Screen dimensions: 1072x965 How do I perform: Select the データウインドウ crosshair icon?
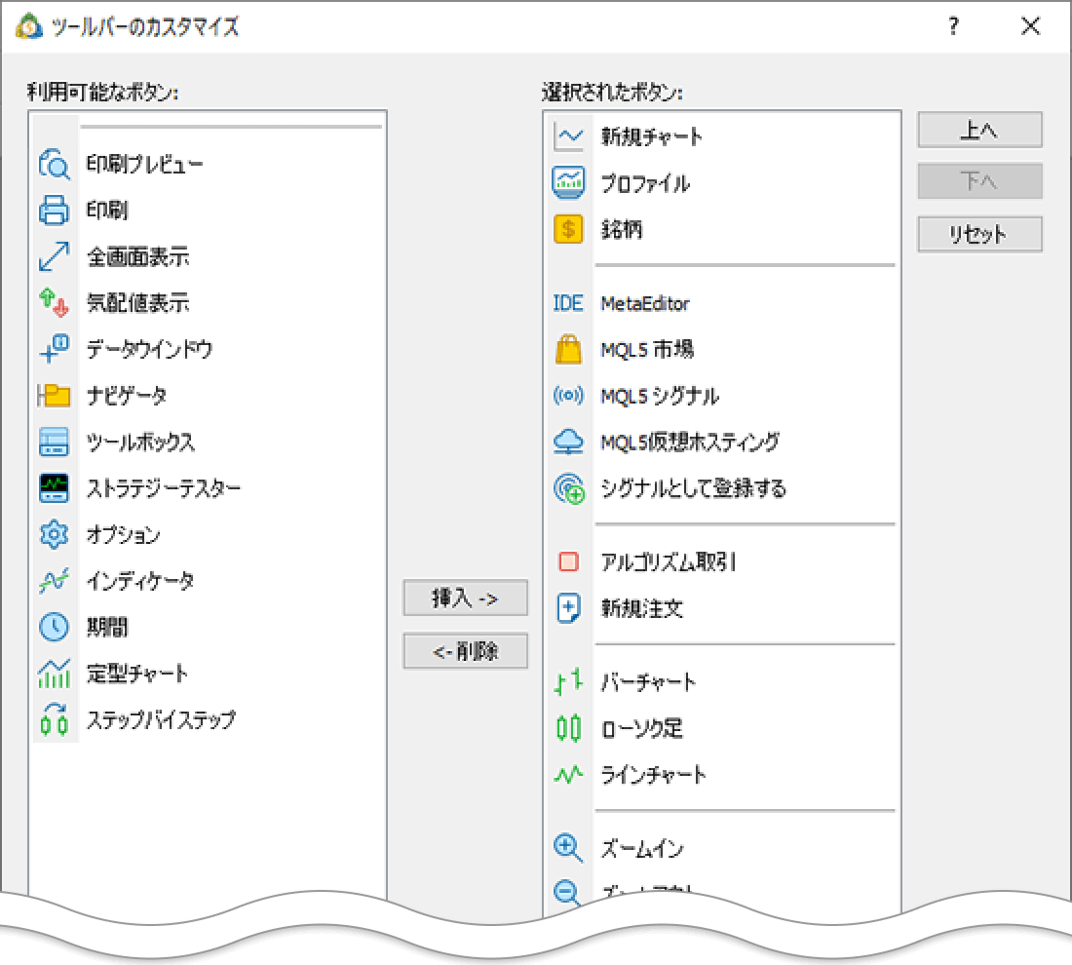pos(54,349)
